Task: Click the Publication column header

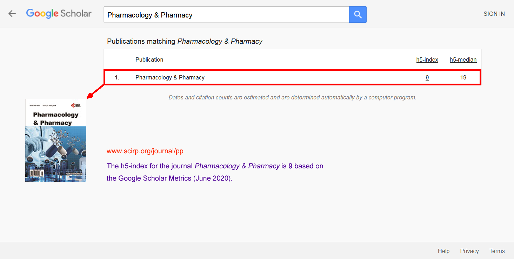Action: pyautogui.click(x=149, y=59)
